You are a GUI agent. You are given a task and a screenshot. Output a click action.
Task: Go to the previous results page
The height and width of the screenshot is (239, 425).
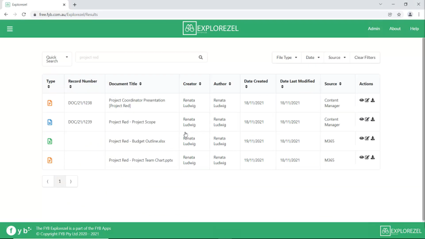(48, 181)
